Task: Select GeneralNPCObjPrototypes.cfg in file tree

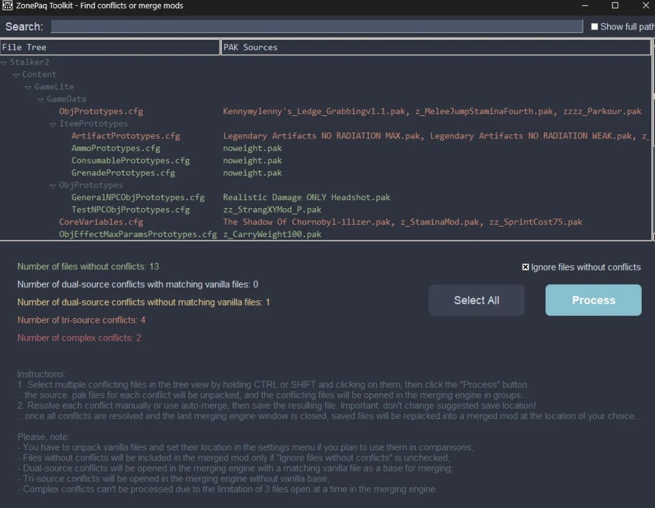Action: [x=138, y=197]
